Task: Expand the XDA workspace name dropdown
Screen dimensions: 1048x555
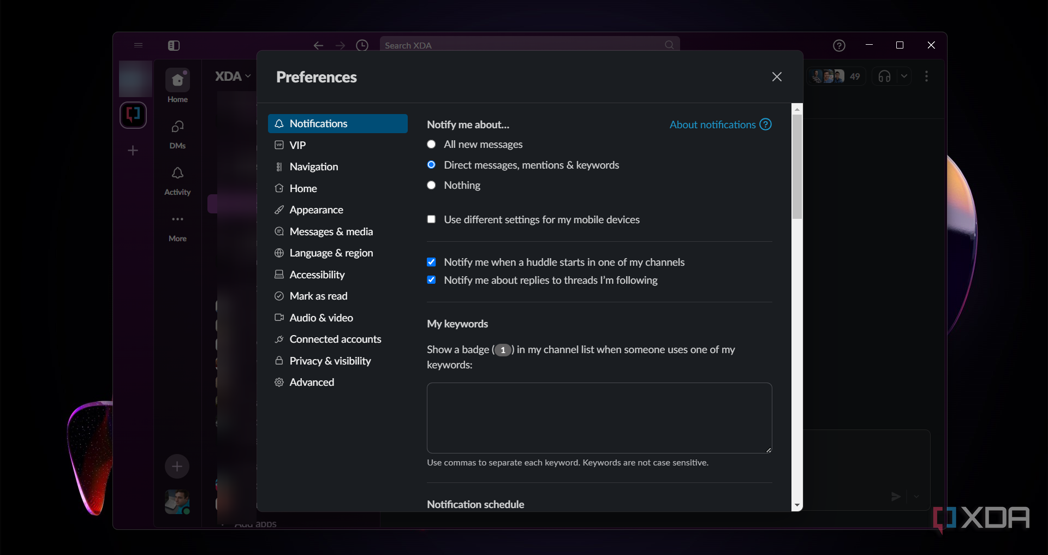Action: coord(233,76)
